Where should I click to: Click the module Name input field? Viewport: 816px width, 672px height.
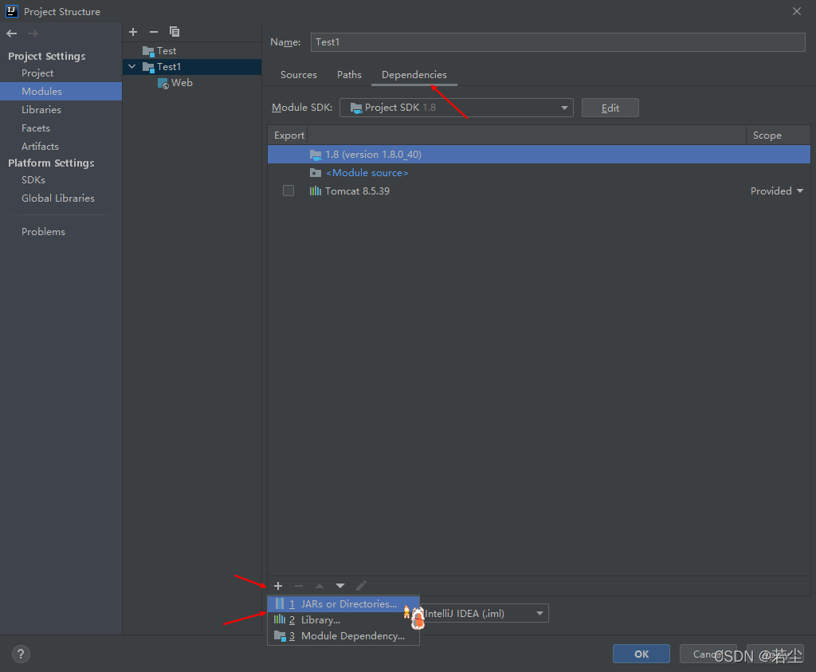[558, 42]
